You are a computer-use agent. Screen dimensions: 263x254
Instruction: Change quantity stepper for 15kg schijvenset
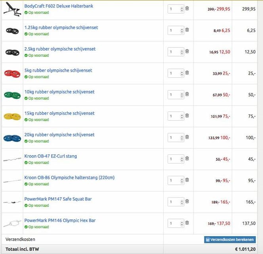182,116
